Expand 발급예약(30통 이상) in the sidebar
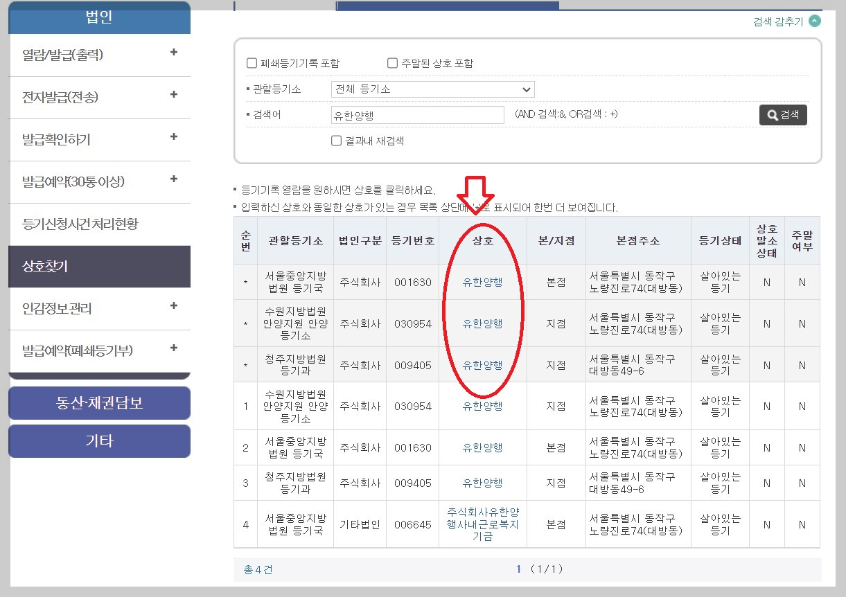This screenshot has width=846, height=597. coord(99,182)
